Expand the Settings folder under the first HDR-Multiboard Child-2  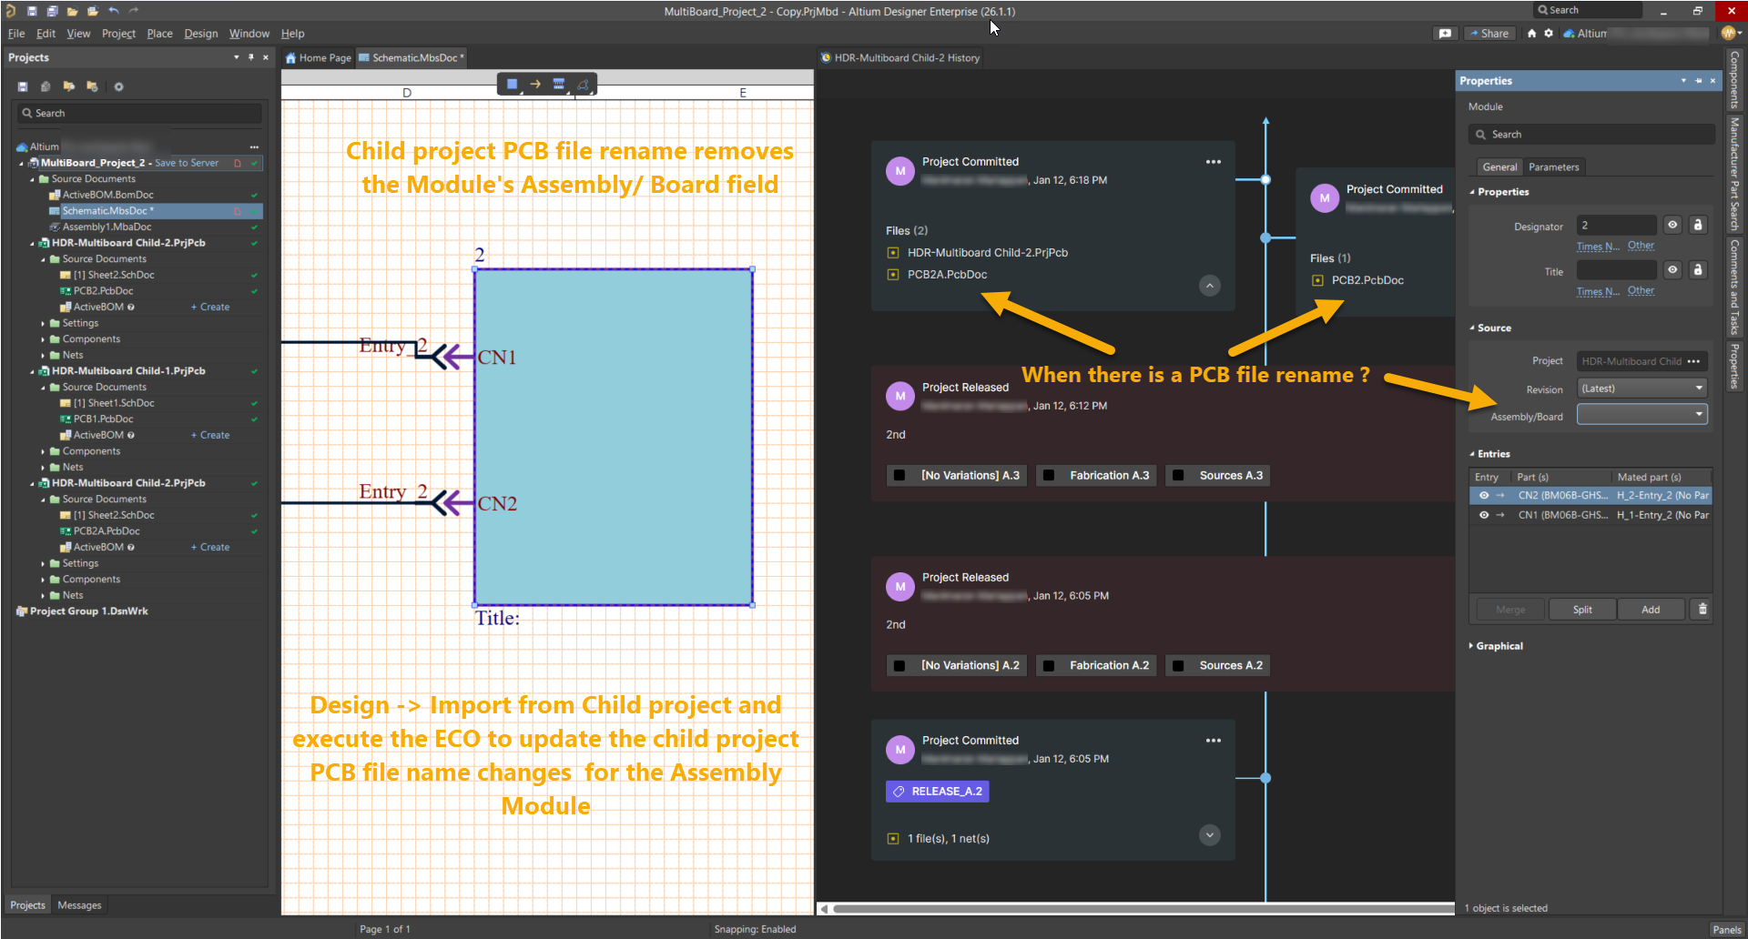(43, 323)
